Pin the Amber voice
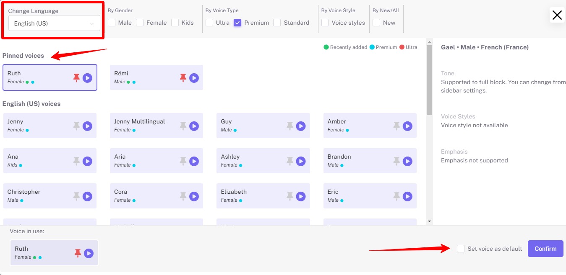566x275 pixels. tap(396, 126)
